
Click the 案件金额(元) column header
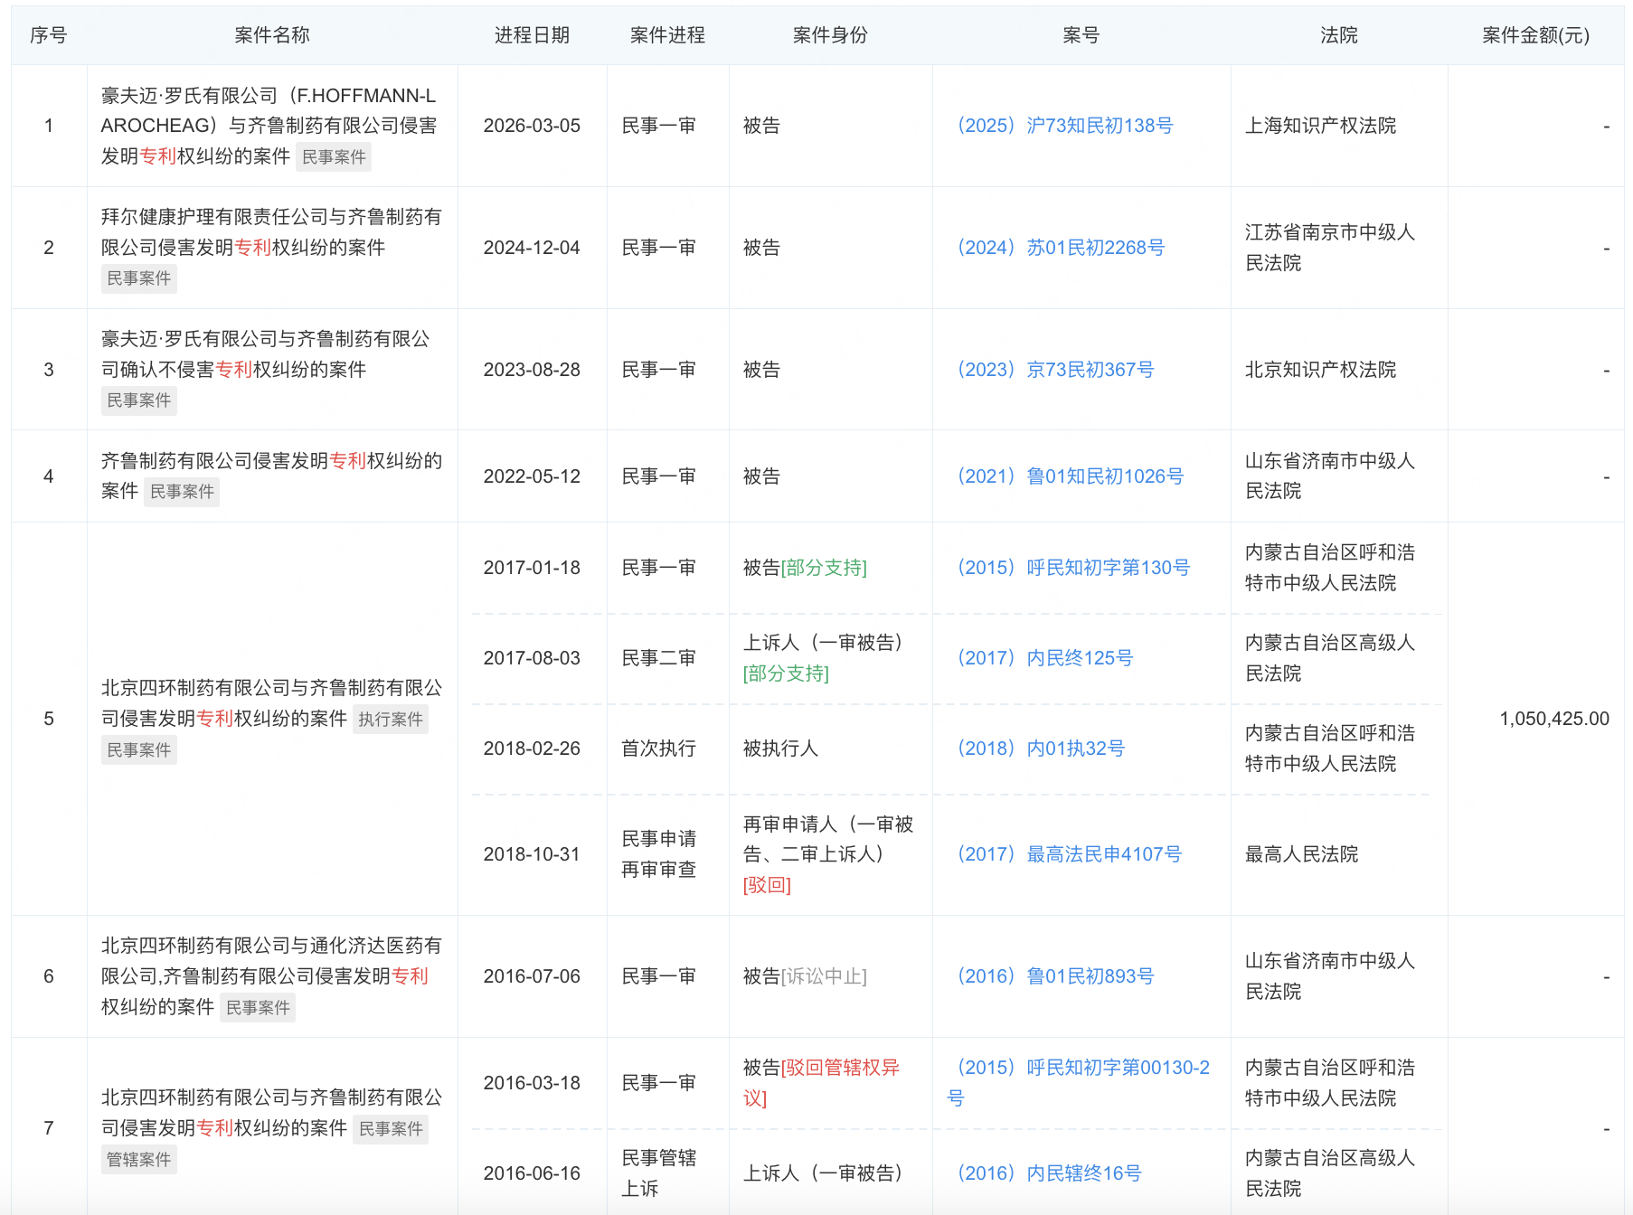tap(1535, 35)
